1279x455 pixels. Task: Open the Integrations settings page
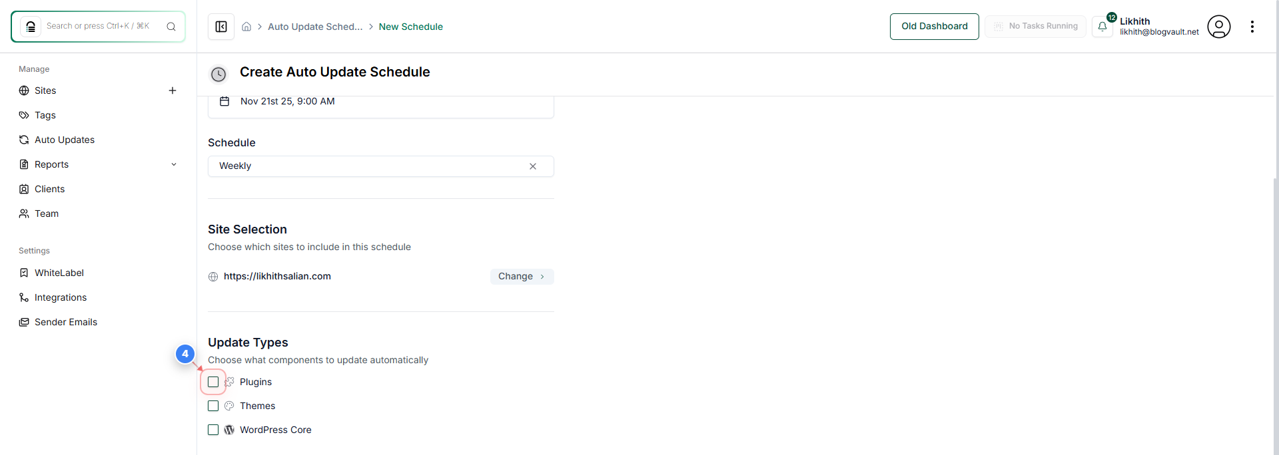(x=60, y=297)
